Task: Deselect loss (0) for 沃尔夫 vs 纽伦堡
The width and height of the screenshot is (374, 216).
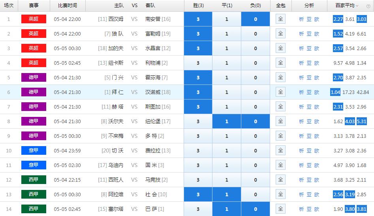Action: (256, 121)
